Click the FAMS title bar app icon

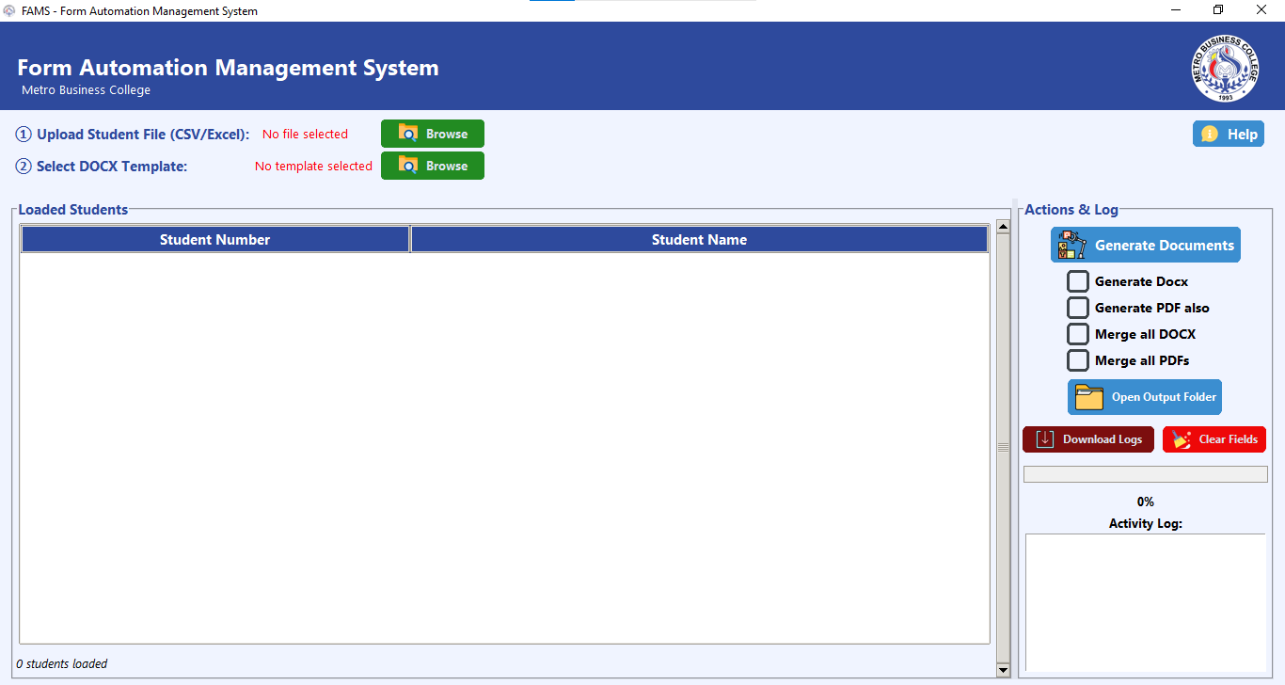[9, 11]
